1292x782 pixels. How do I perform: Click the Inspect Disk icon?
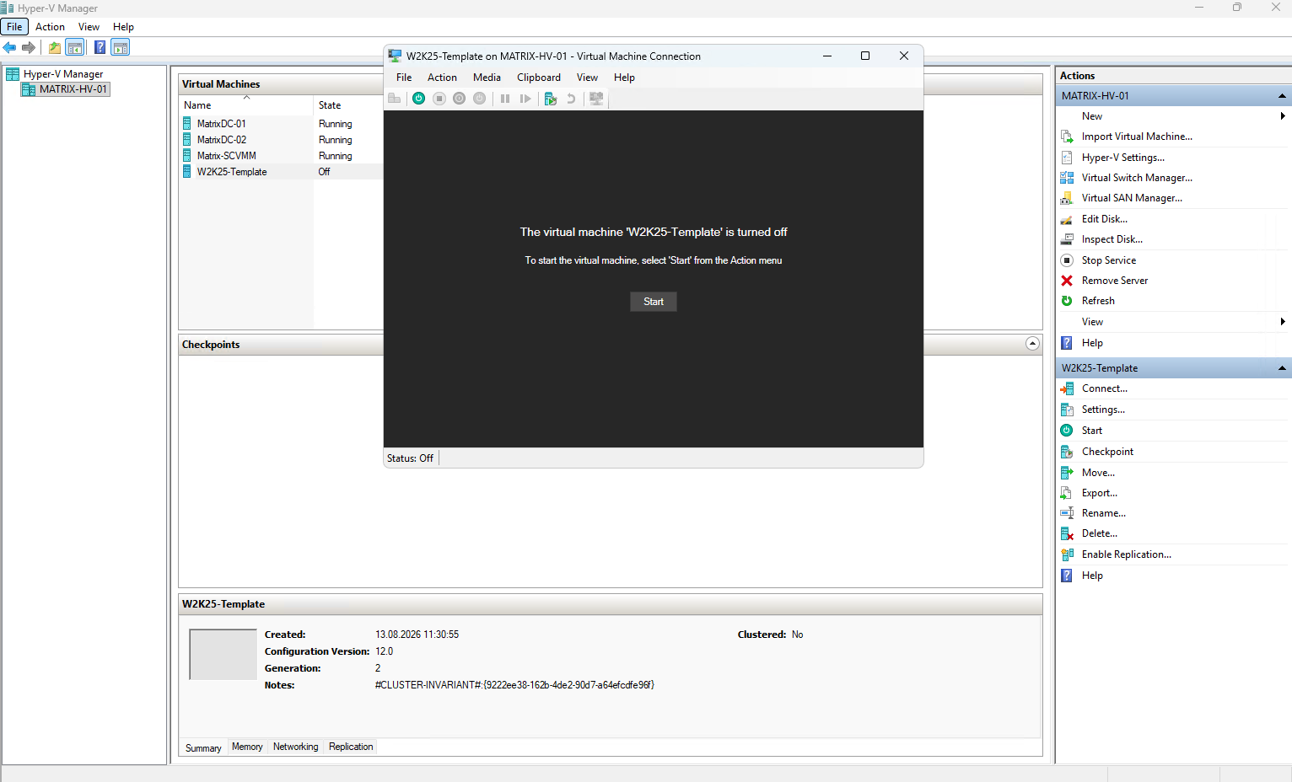tap(1067, 239)
